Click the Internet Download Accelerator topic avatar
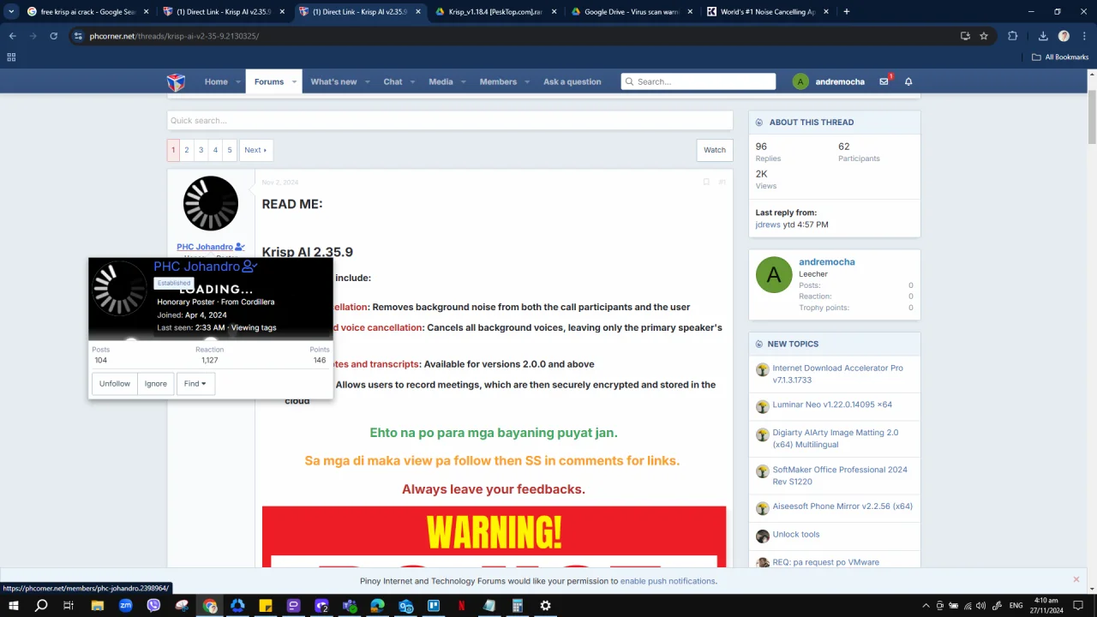Viewport: 1097px width, 617px height. click(x=763, y=370)
